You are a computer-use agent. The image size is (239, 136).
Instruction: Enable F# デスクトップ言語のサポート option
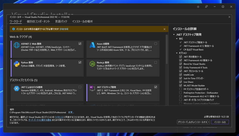click(x=181, y=89)
